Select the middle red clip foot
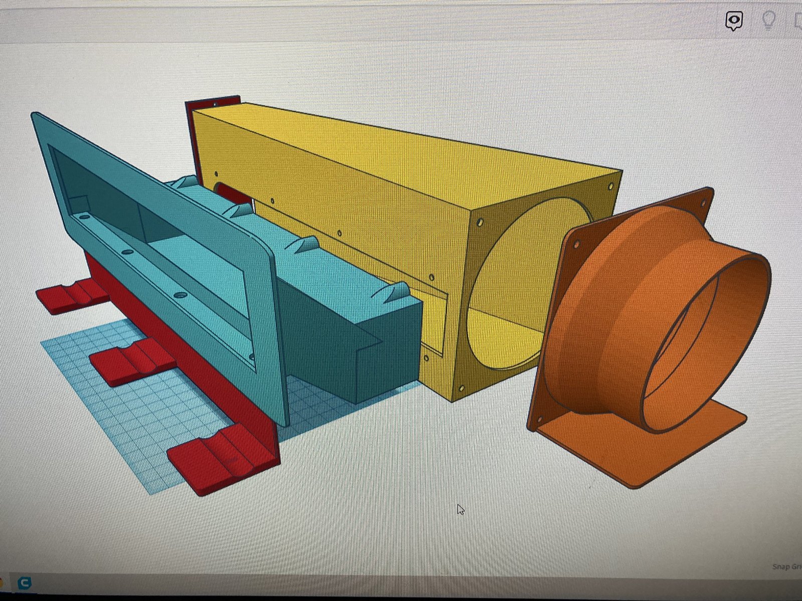802x601 pixels. click(x=133, y=361)
